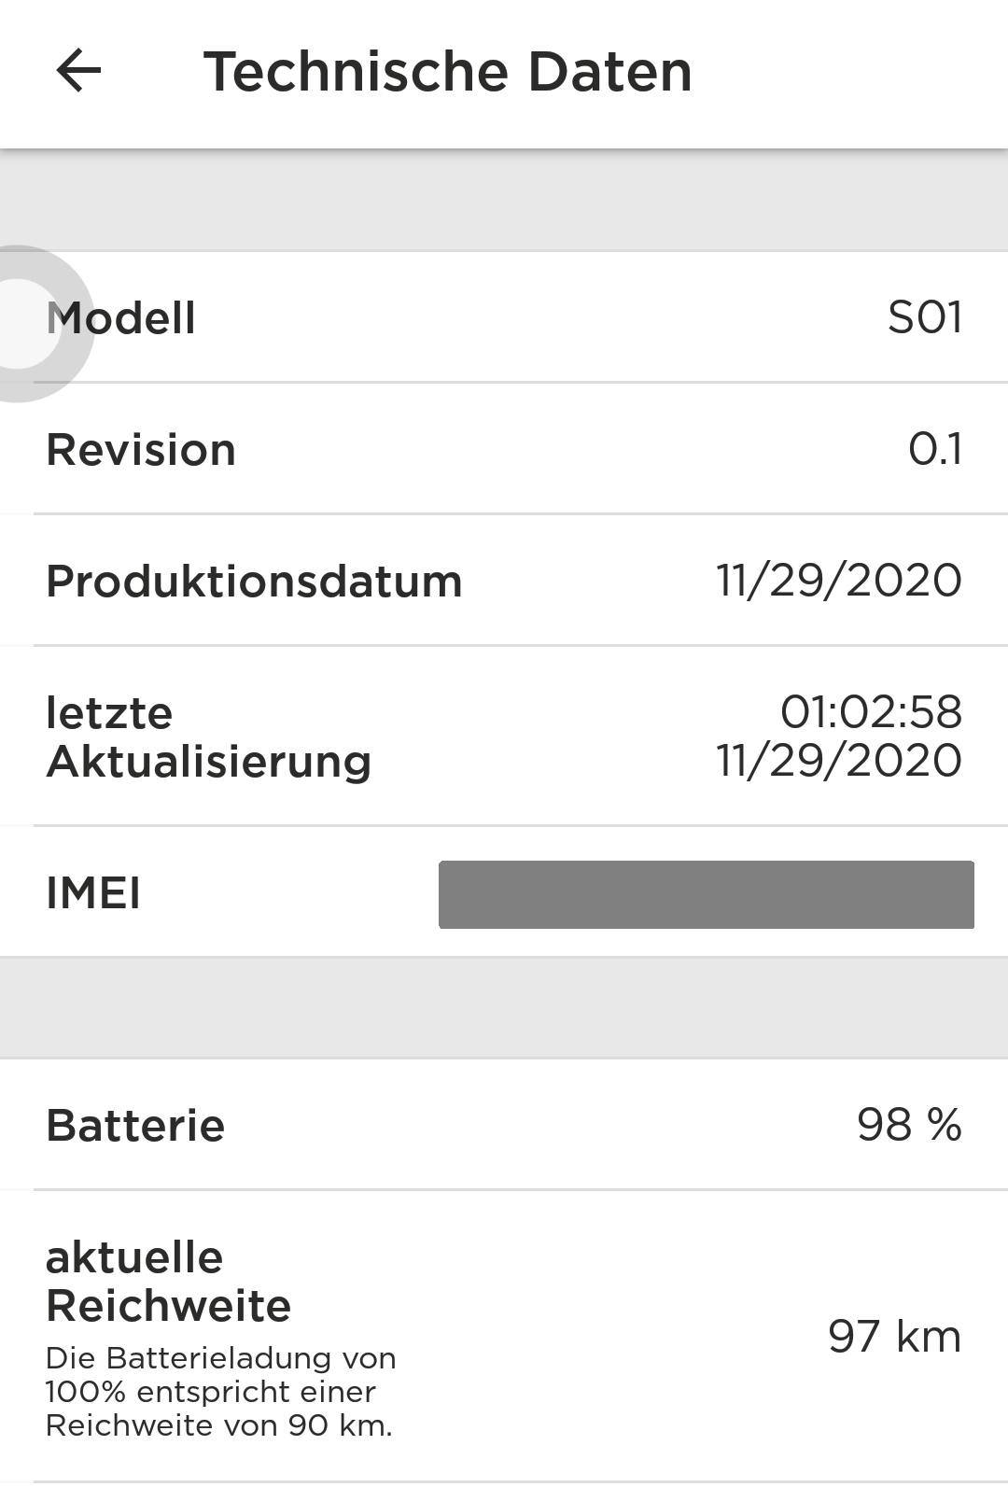This screenshot has width=1008, height=1501.
Task: Click the update time 01:02:58
Action: click(871, 712)
